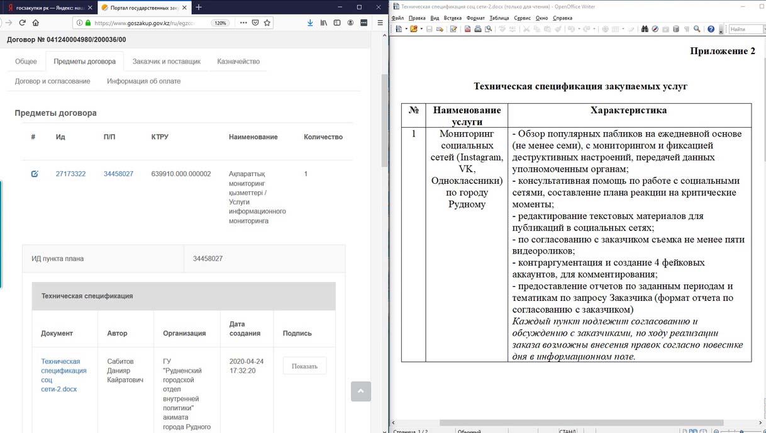Screen dimensions: 766x433
Task: Click Edit file icon in Writer toolbar
Action: point(453,29)
